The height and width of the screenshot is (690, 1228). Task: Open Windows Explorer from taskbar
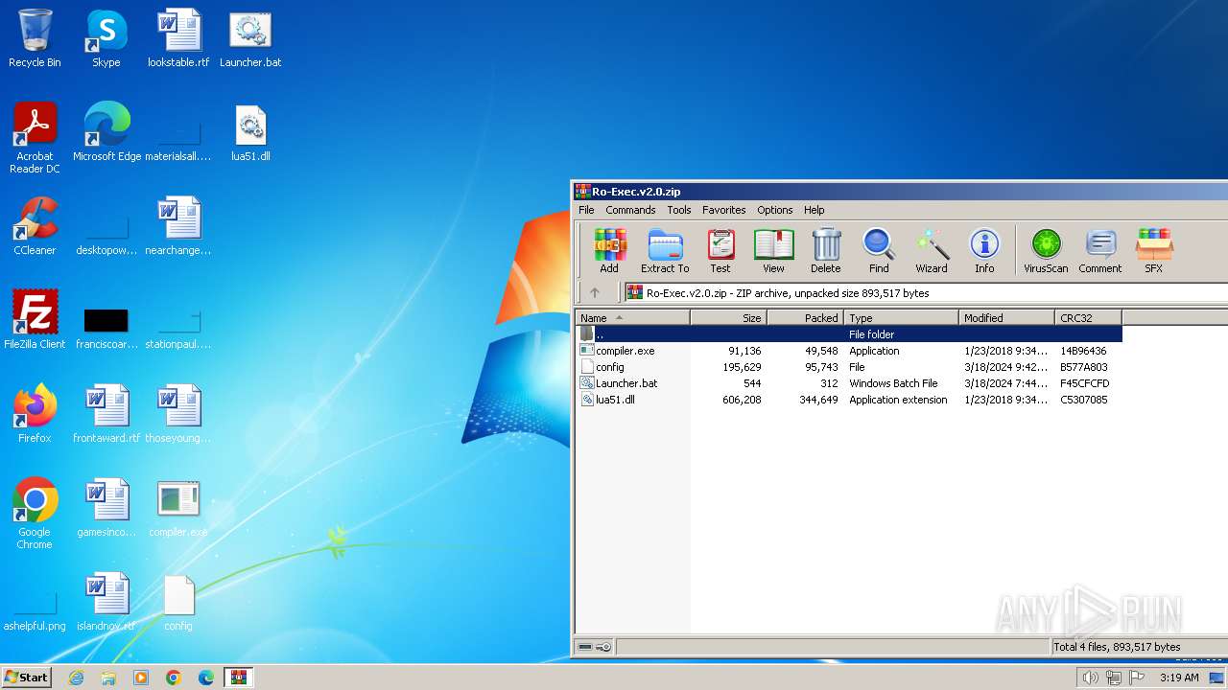click(108, 678)
